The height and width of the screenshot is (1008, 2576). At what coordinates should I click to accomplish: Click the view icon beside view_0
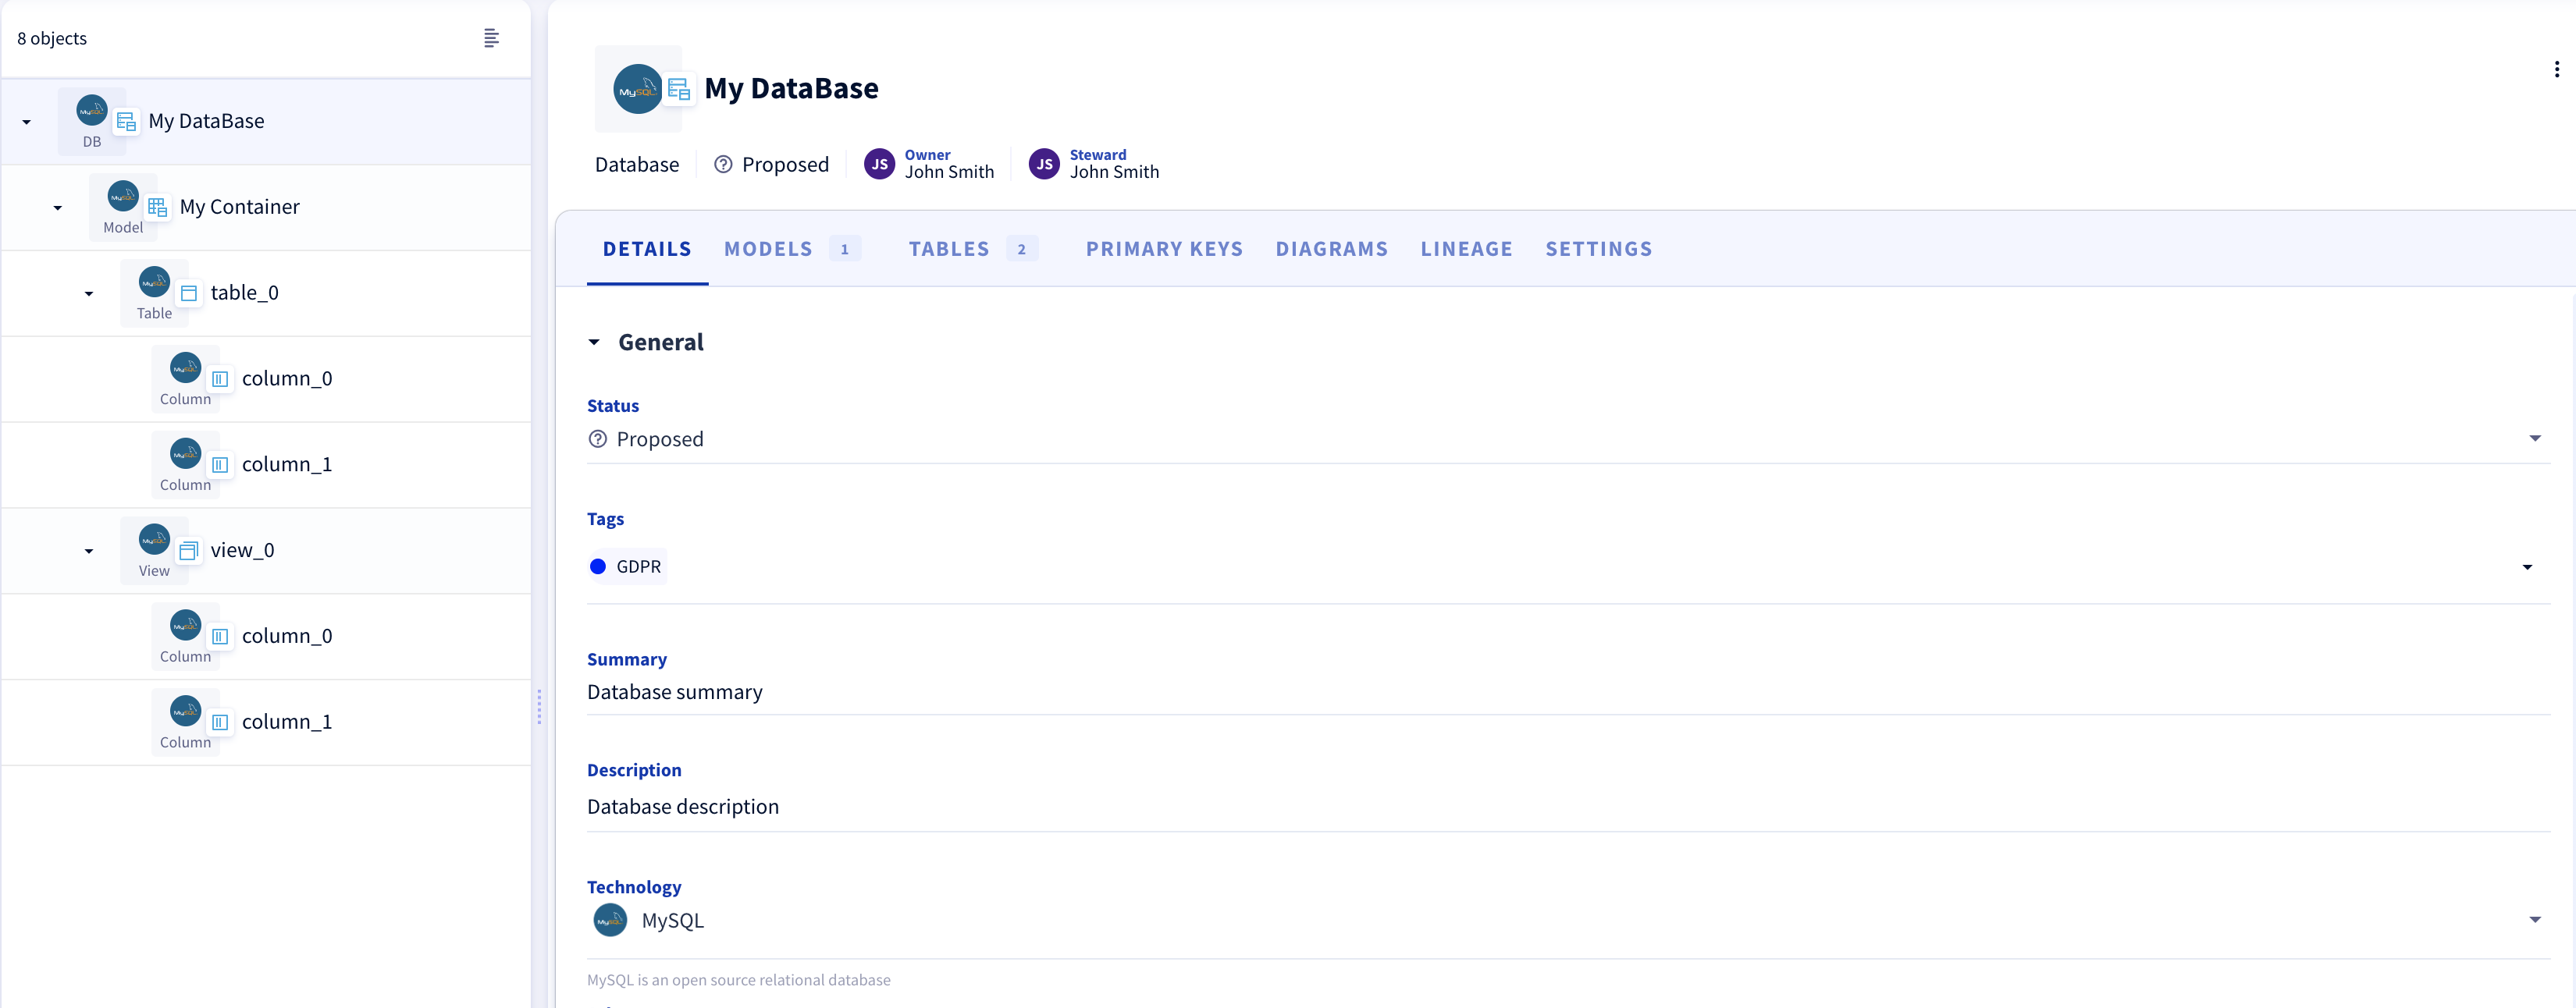coord(189,551)
